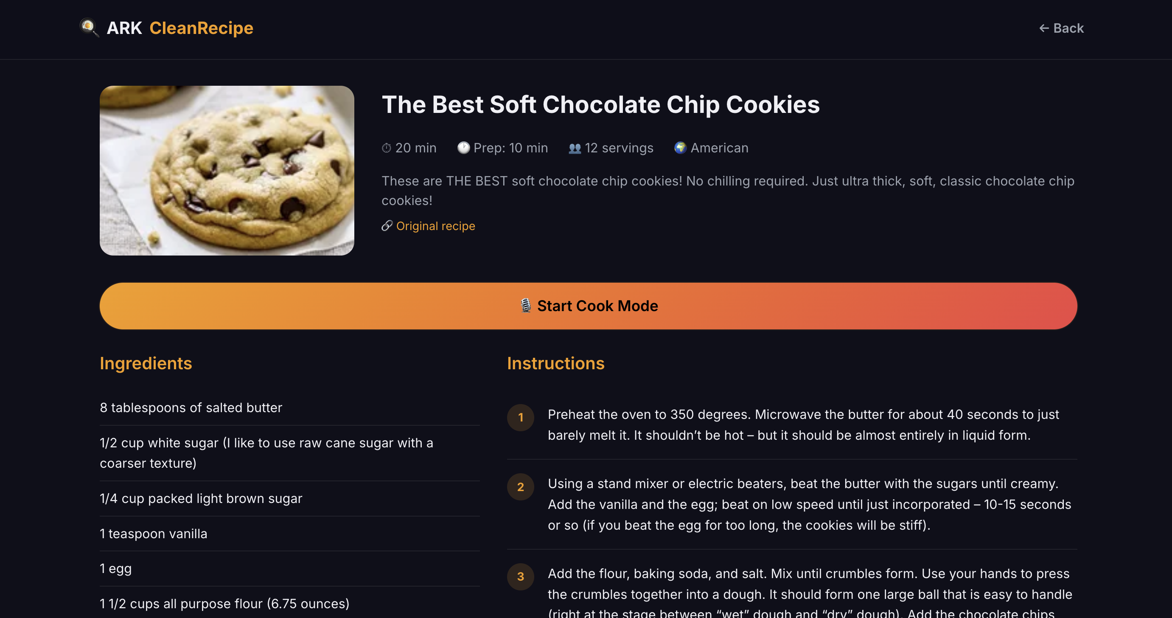Click the chain link icon beside Original recipe

(387, 225)
